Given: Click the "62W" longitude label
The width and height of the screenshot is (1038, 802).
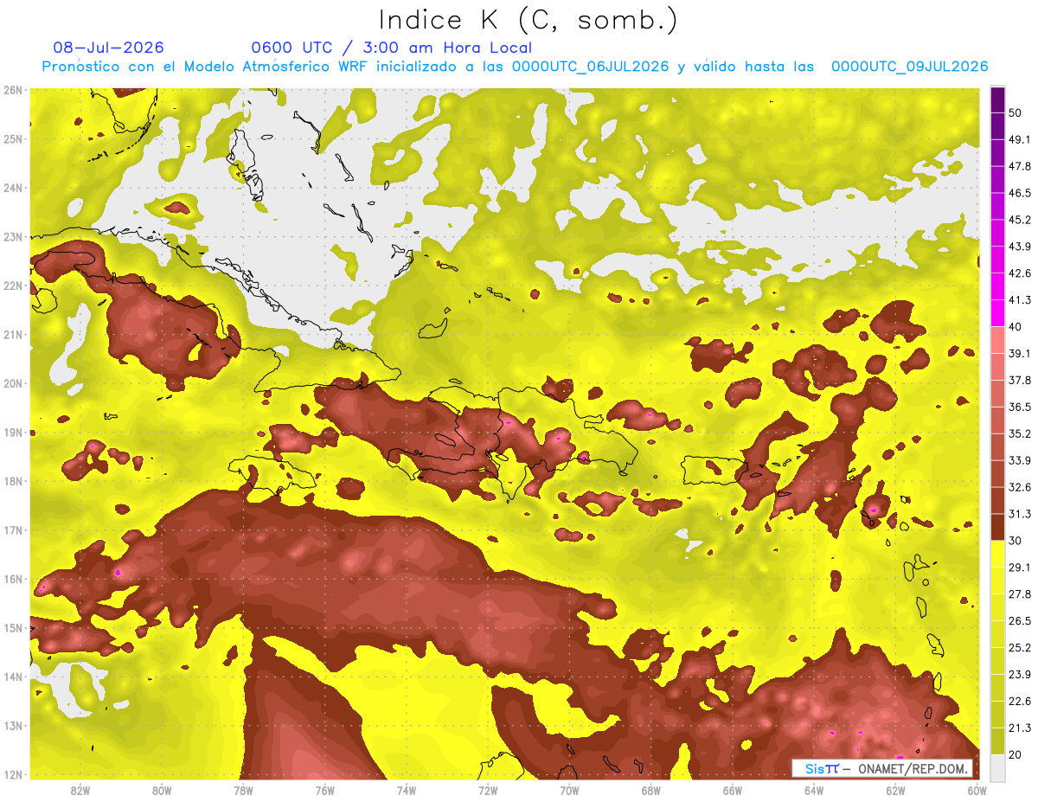Looking at the screenshot, I should [896, 790].
